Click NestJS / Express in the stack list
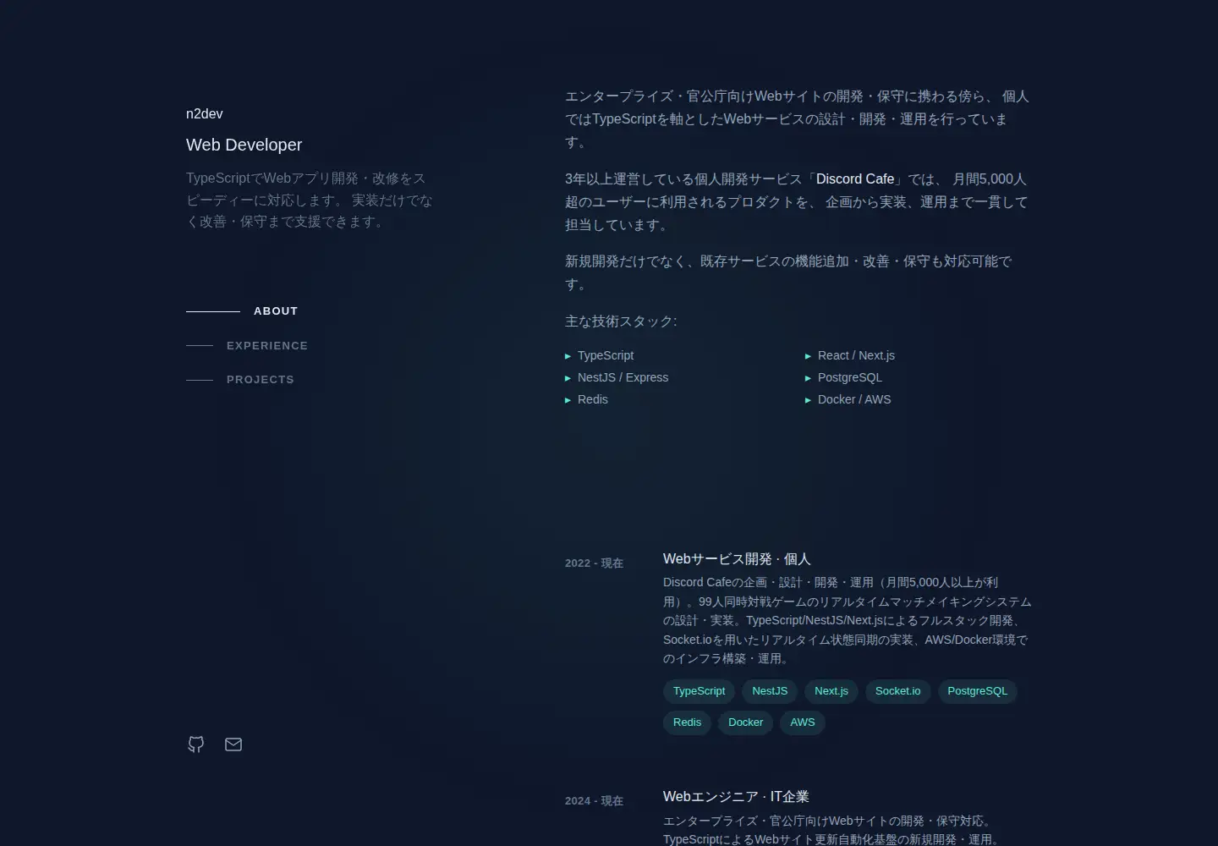 [623, 378]
